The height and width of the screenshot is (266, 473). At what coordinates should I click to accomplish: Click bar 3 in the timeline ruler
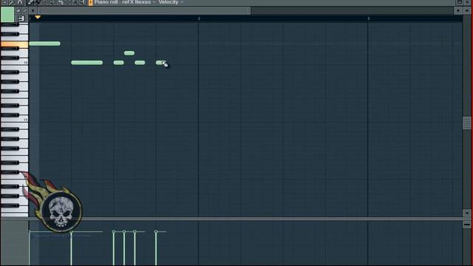click(368, 18)
